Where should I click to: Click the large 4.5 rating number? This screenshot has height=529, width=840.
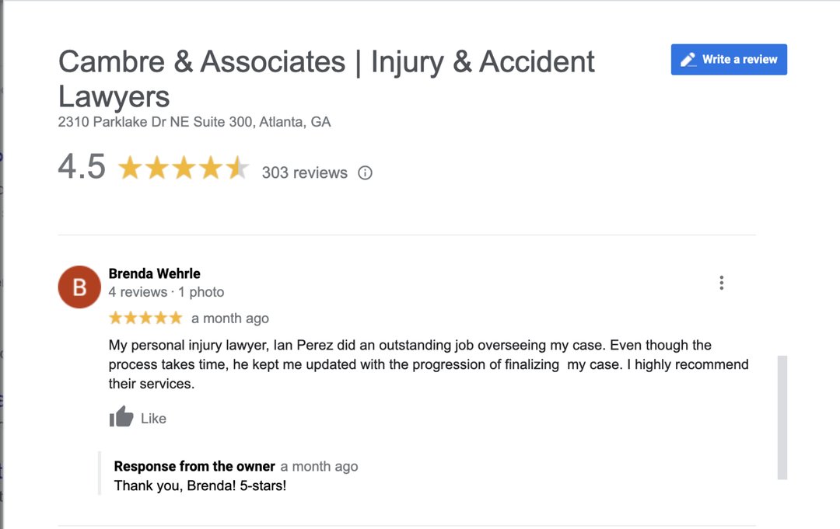(x=82, y=167)
